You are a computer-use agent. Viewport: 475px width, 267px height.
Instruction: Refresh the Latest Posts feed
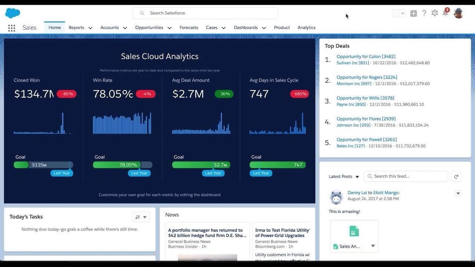tap(456, 176)
